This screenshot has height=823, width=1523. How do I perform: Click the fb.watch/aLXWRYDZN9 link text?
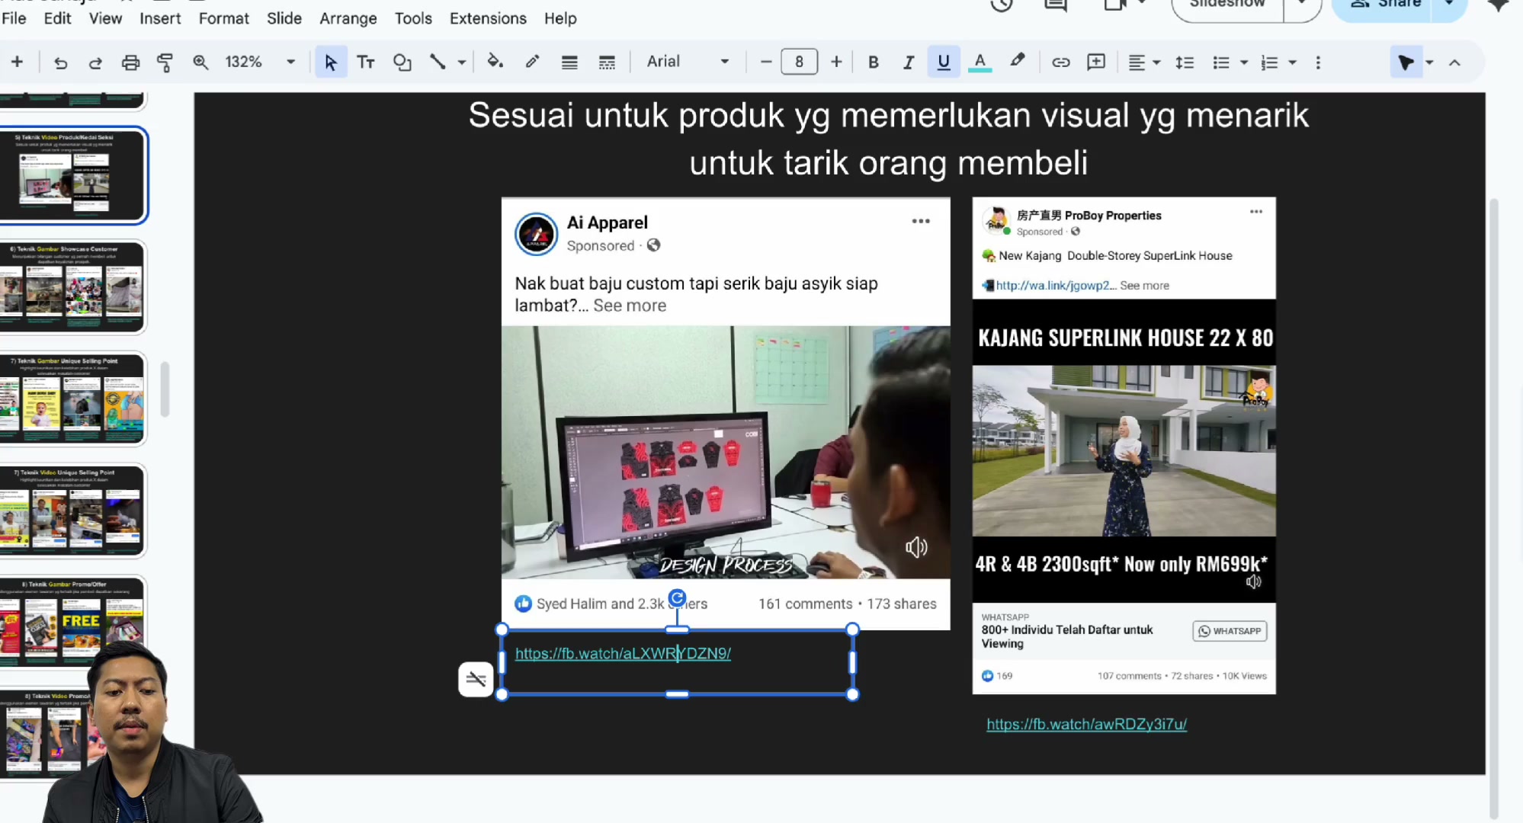pos(623,653)
